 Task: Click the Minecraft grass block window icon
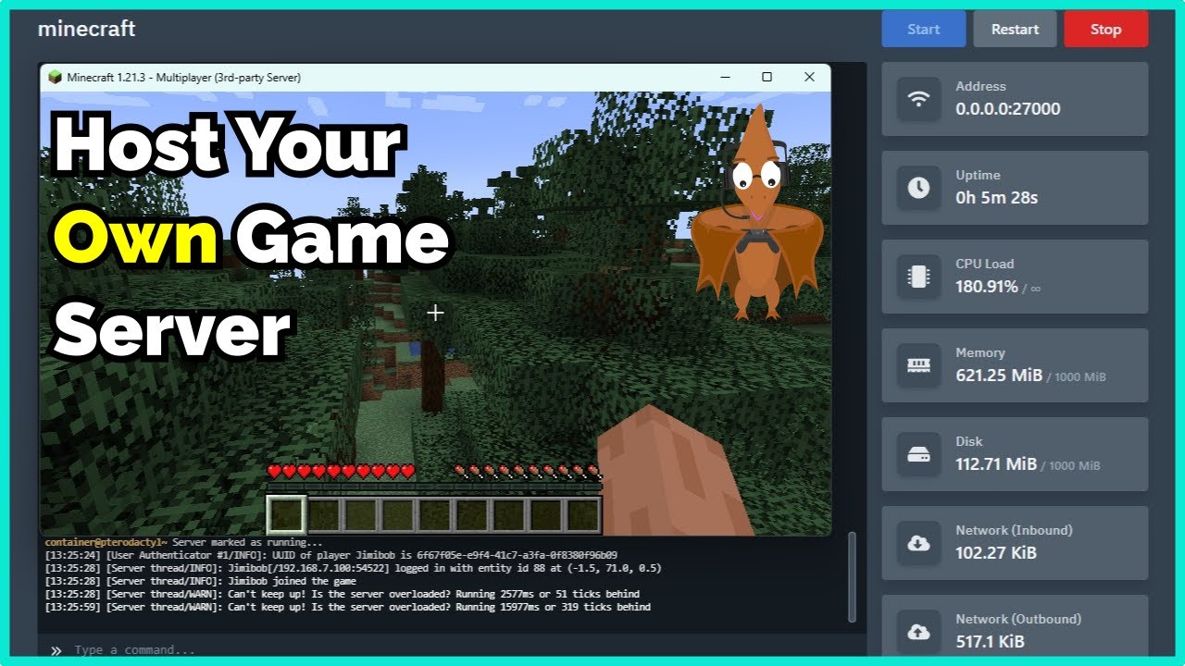coord(55,78)
